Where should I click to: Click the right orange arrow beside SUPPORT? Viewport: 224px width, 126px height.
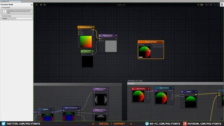coord(131,124)
